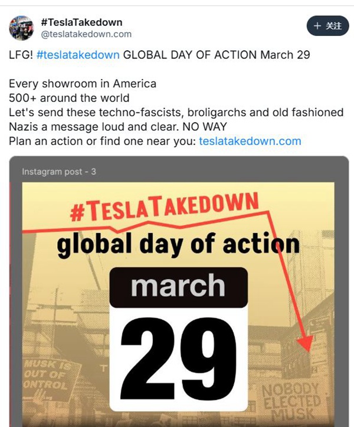Click the "Every showroom in America" line
The image size is (354, 427).
click(83, 83)
